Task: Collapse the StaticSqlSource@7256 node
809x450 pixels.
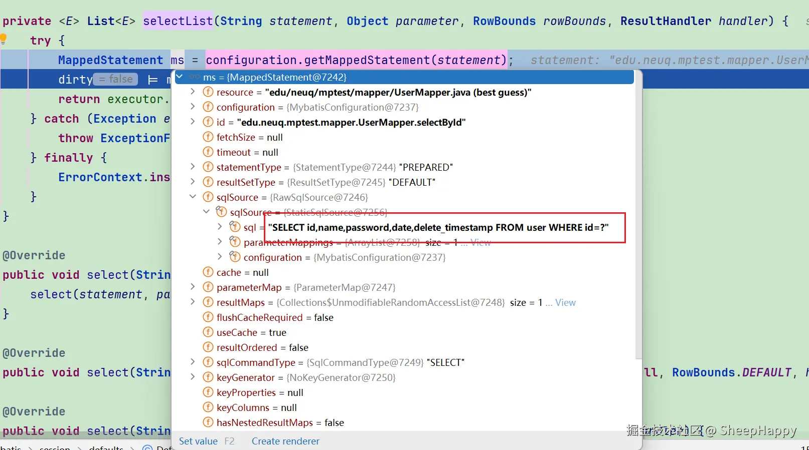Action: pyautogui.click(x=206, y=212)
